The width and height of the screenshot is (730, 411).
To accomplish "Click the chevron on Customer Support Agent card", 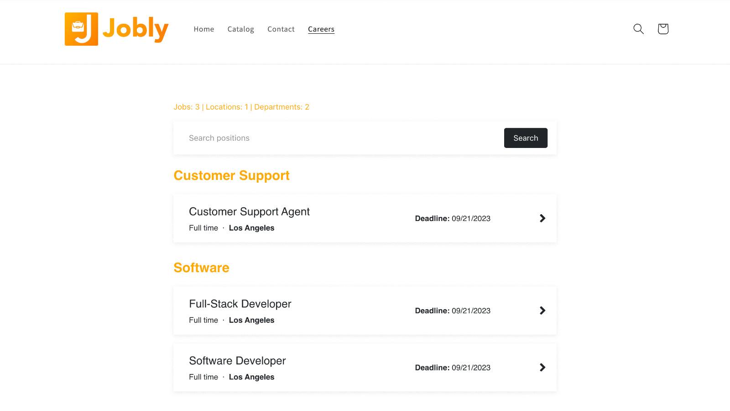I will pos(542,218).
